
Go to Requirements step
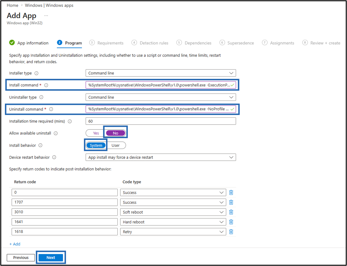coord(107,43)
